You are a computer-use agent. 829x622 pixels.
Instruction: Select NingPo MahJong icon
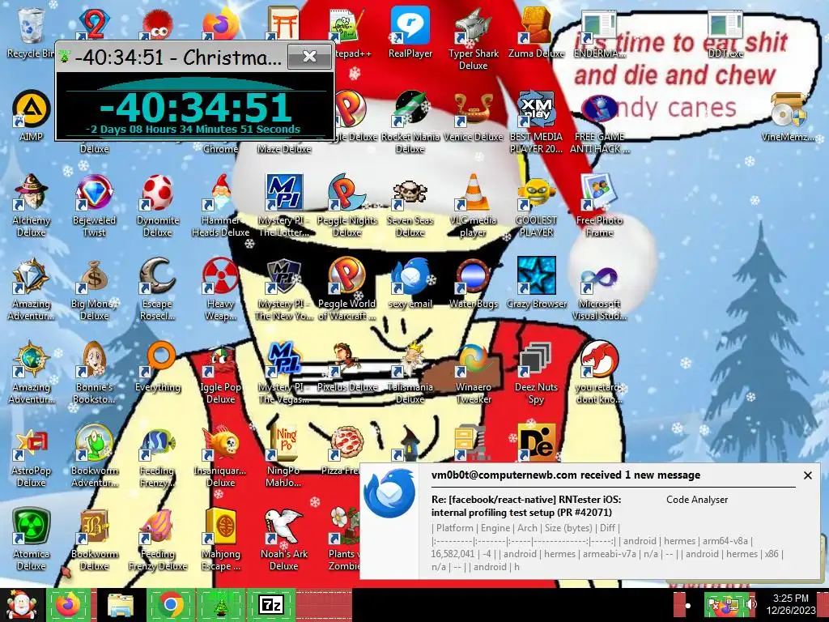(x=283, y=443)
